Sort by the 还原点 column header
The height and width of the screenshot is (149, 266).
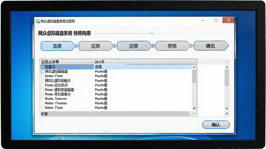click(67, 62)
